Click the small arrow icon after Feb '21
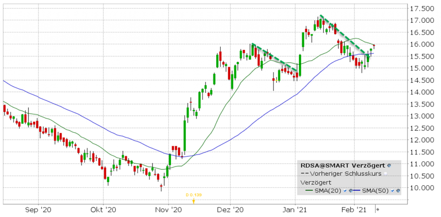441x217 pixels. [378, 209]
